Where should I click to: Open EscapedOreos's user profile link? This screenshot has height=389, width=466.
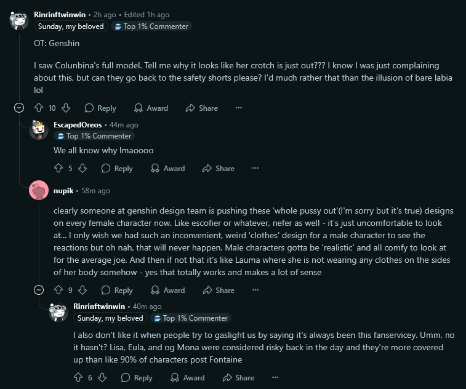coord(78,125)
